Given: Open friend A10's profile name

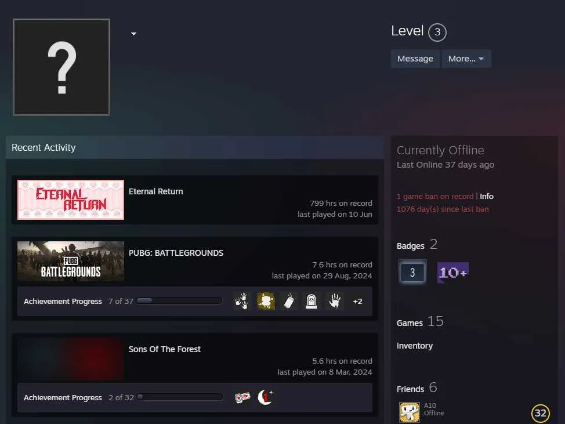Looking at the screenshot, I should point(430,405).
